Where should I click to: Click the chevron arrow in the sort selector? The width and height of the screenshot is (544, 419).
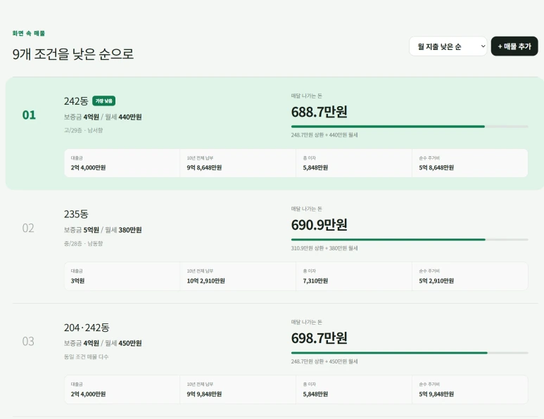coord(483,46)
